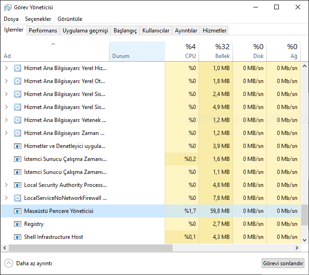Image resolution: width=309 pixels, height=275 pixels.
Task: Click the horizontal scrollbar right arrow
Action: click(x=297, y=248)
